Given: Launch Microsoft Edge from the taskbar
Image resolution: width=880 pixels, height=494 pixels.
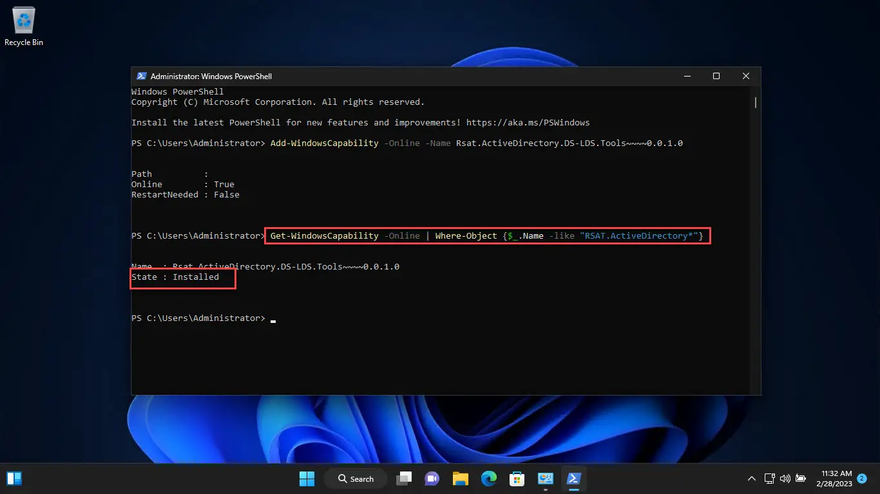Looking at the screenshot, I should click(x=489, y=479).
